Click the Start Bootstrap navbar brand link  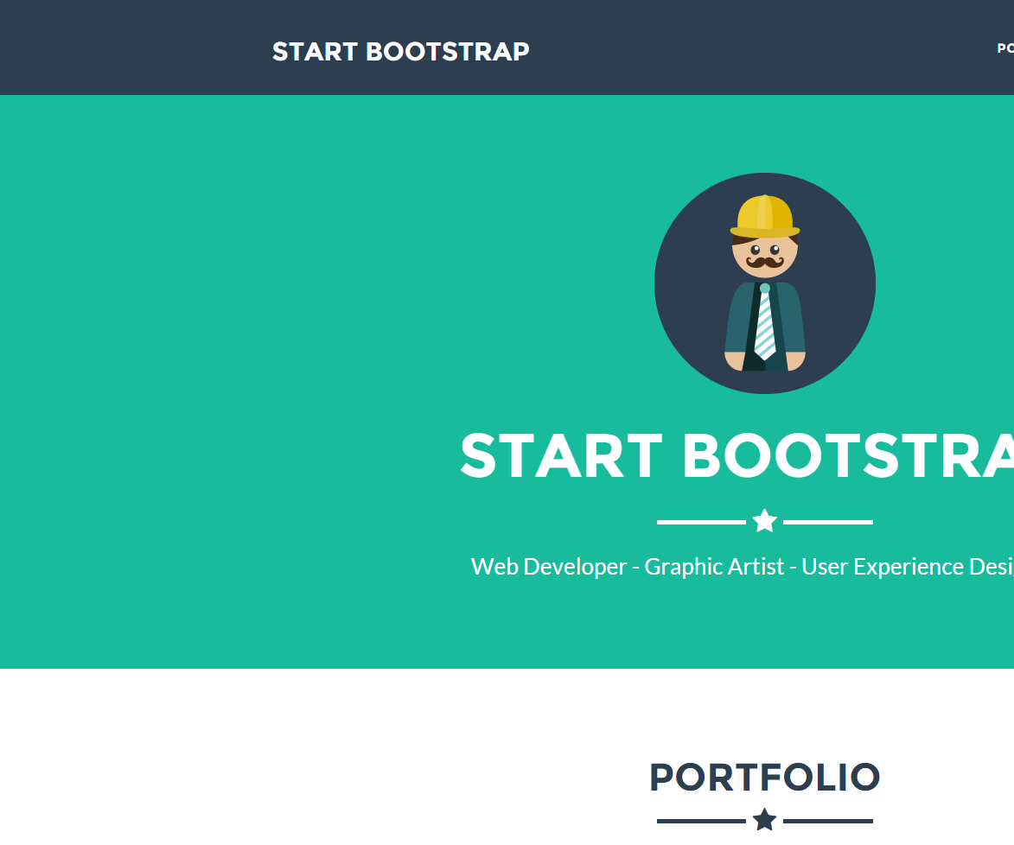(400, 52)
